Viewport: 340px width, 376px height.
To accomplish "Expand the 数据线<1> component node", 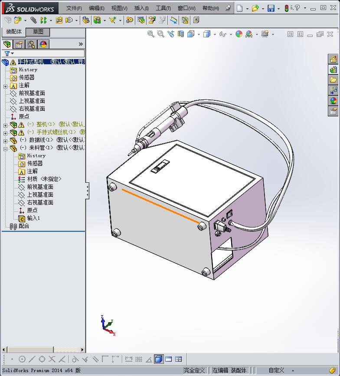I will (x=5, y=141).
